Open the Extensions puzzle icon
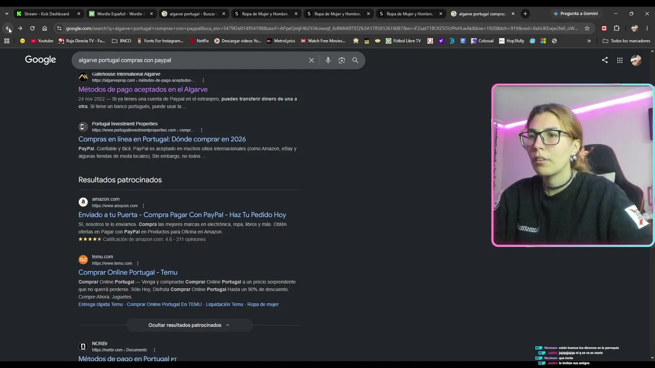 click(x=617, y=29)
